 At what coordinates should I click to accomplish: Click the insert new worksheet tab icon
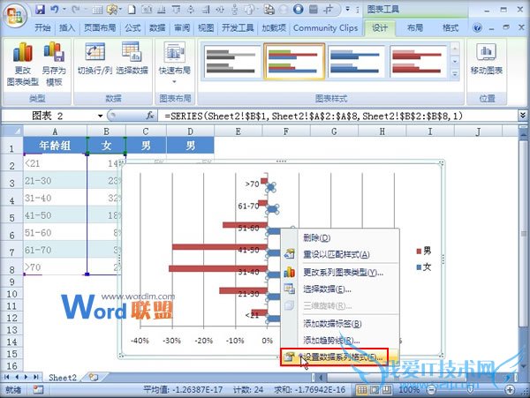pos(94,377)
